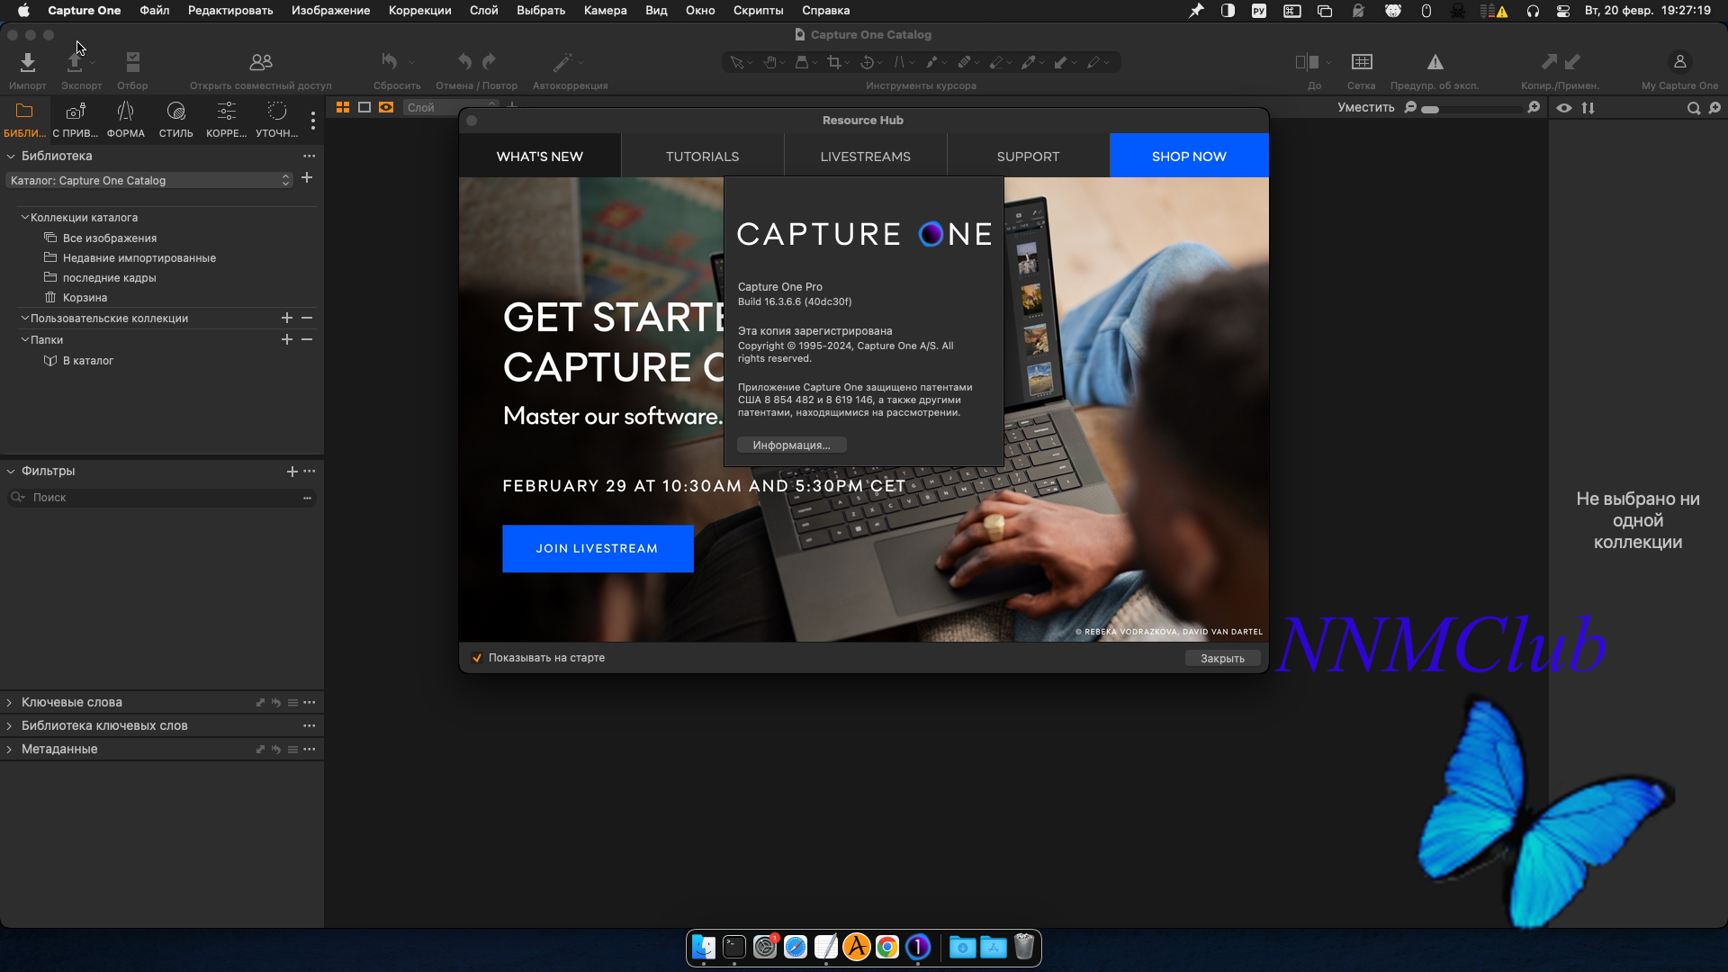Collapse Коллекции каталога tree group
The height and width of the screenshot is (972, 1728).
(x=25, y=218)
